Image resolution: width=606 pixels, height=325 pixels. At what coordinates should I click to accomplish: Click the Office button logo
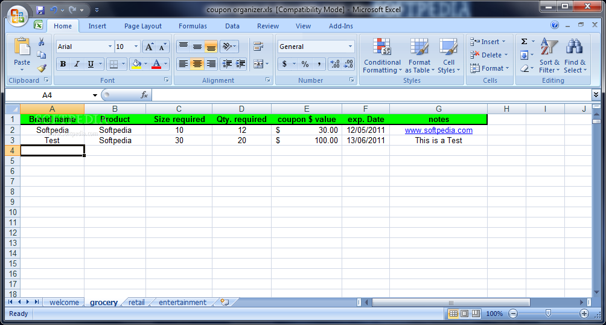18,16
